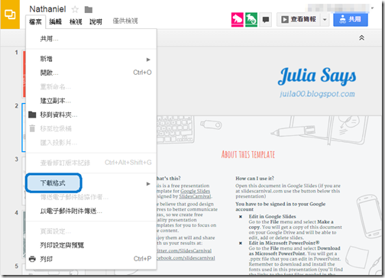Click the Julia Says heading
Viewport: 385px width, 278px height.
pos(317,76)
